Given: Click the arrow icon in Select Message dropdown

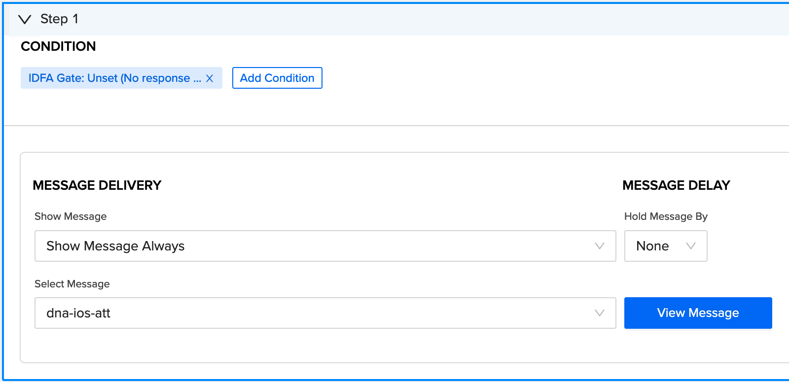Looking at the screenshot, I should 600,313.
